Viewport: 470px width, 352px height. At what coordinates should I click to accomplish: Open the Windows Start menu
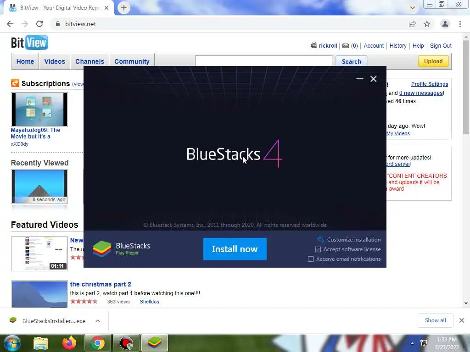(11, 343)
